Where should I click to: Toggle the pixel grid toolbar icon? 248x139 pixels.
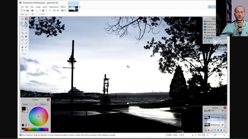tap(62, 10)
